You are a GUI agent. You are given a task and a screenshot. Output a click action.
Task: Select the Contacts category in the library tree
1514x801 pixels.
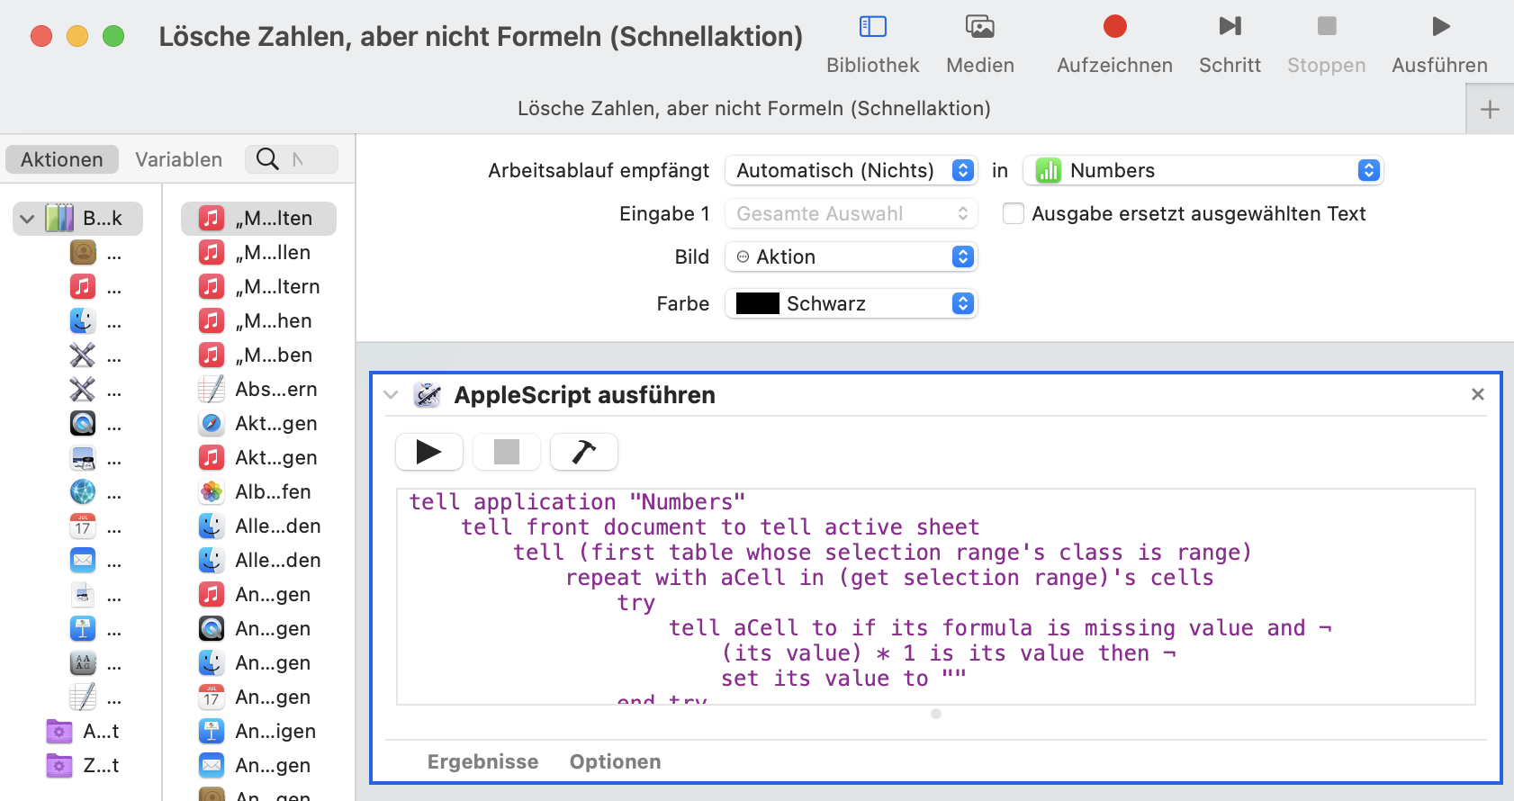pos(83,253)
